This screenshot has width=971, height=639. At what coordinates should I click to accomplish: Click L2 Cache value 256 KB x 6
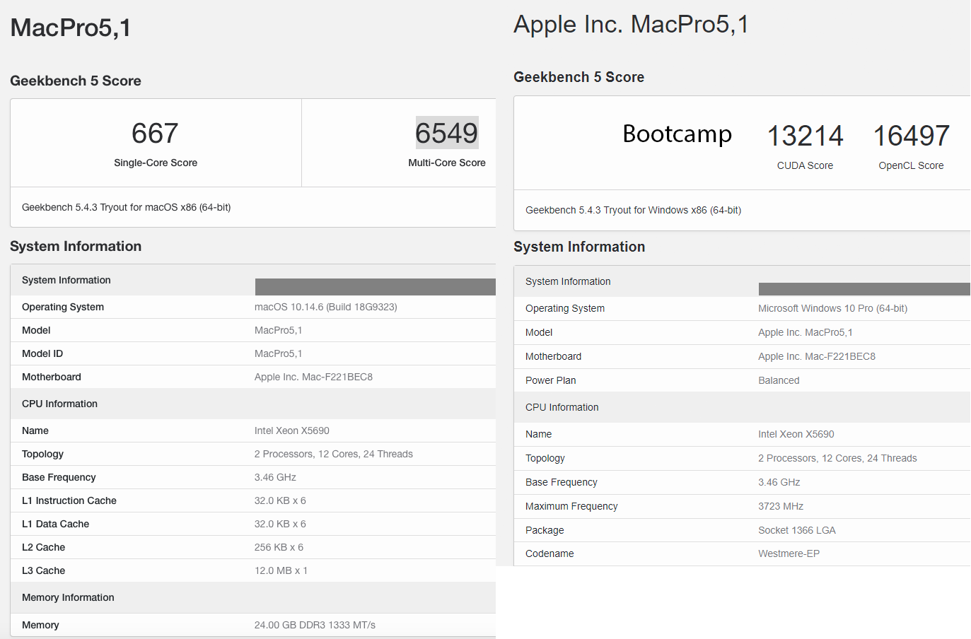click(279, 547)
